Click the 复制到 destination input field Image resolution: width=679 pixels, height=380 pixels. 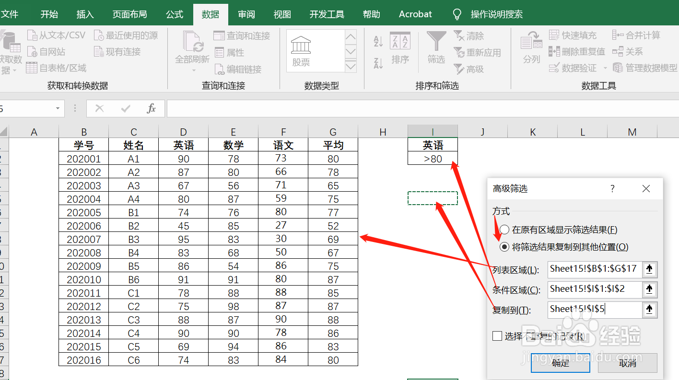pos(595,310)
